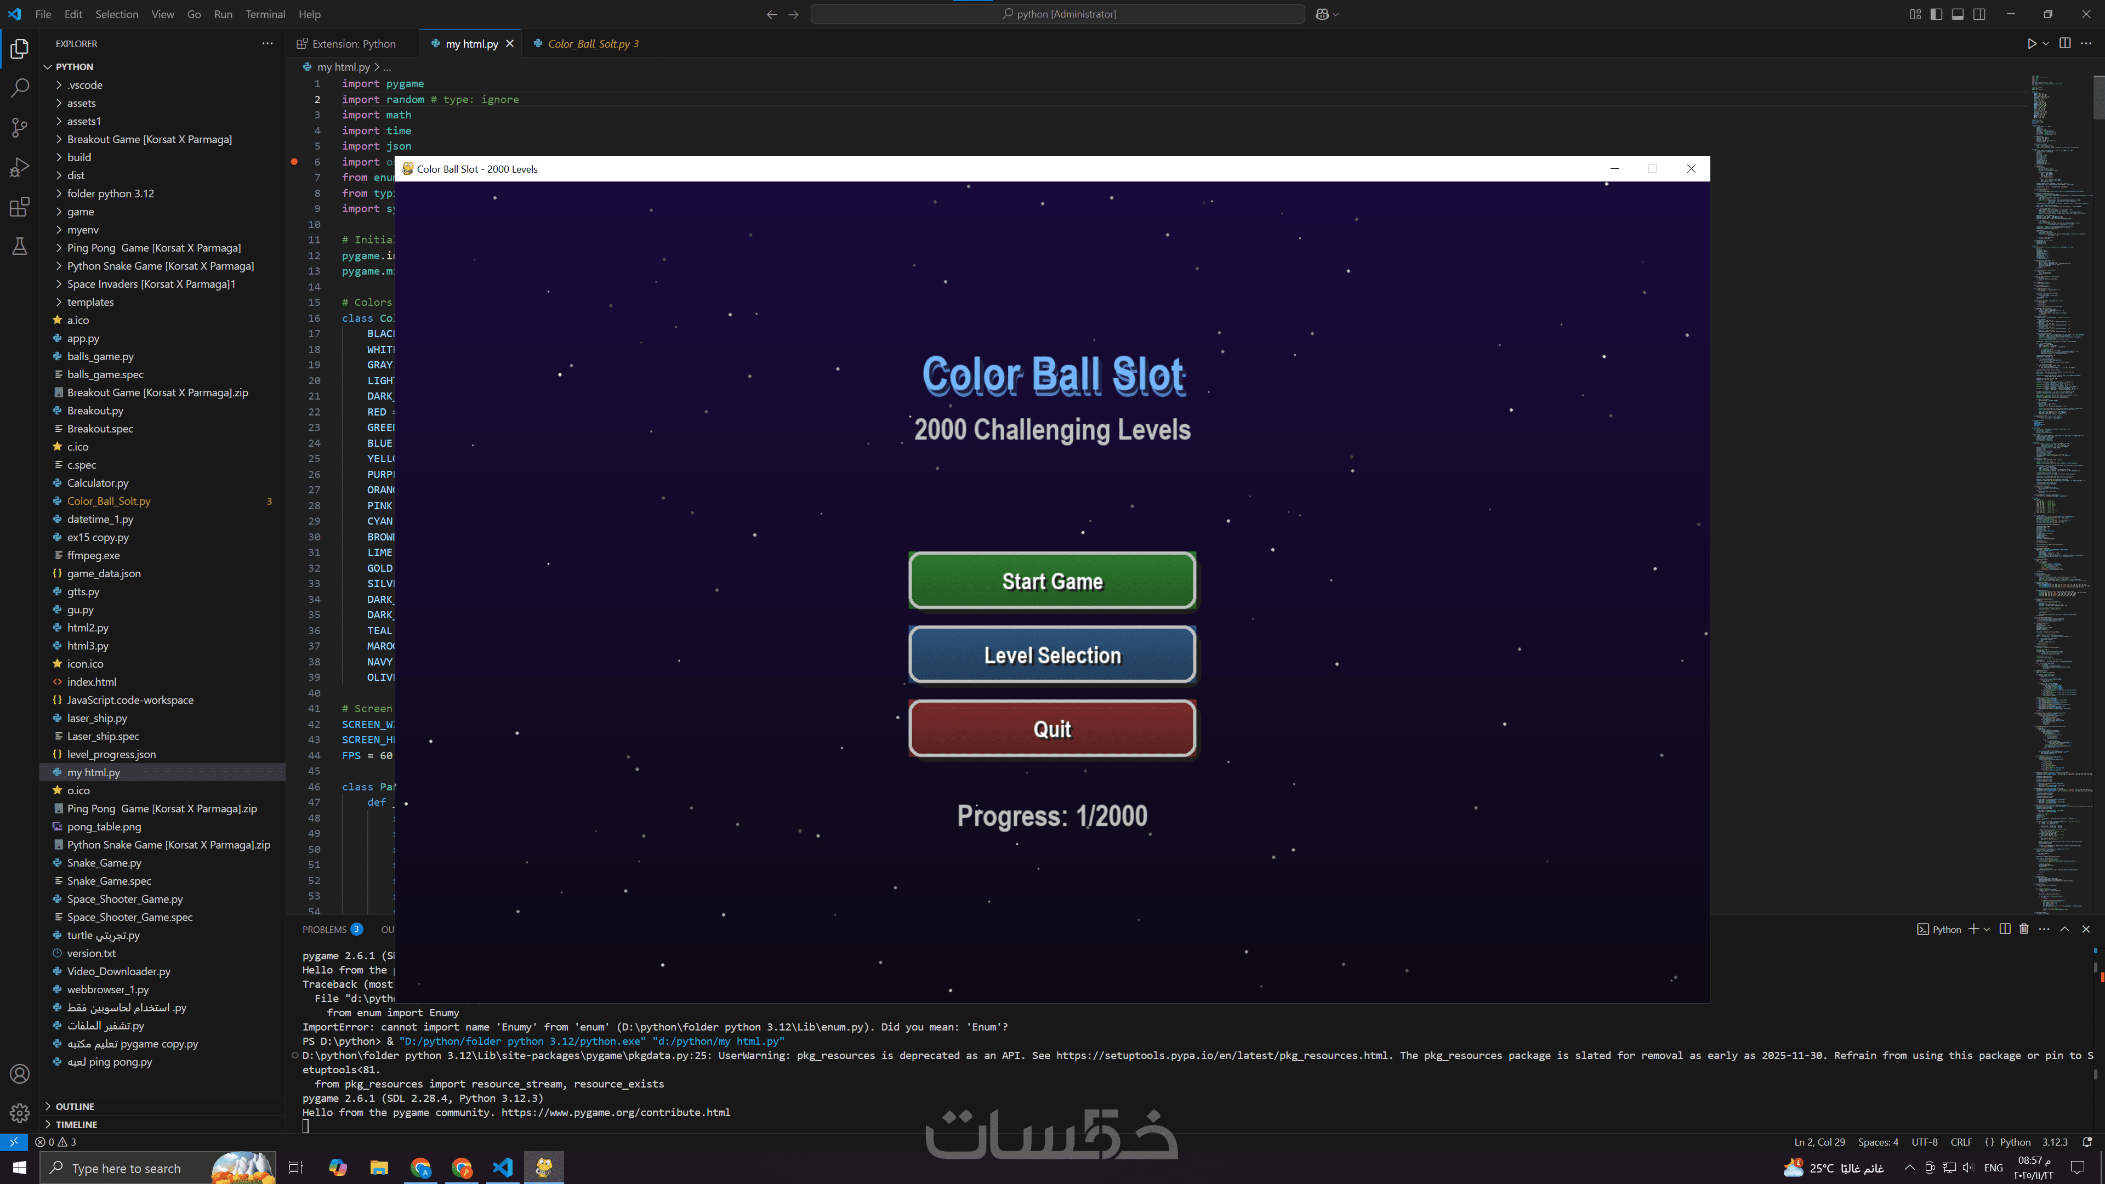Toggle the primary sidebar layout button
Image resolution: width=2105 pixels, height=1184 pixels.
1936,14
